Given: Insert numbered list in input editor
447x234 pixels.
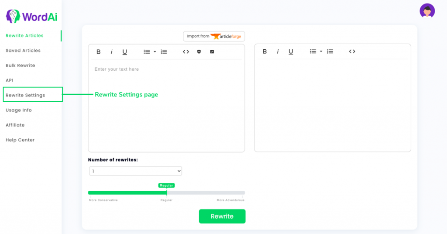Looking at the screenshot, I should tap(164, 52).
